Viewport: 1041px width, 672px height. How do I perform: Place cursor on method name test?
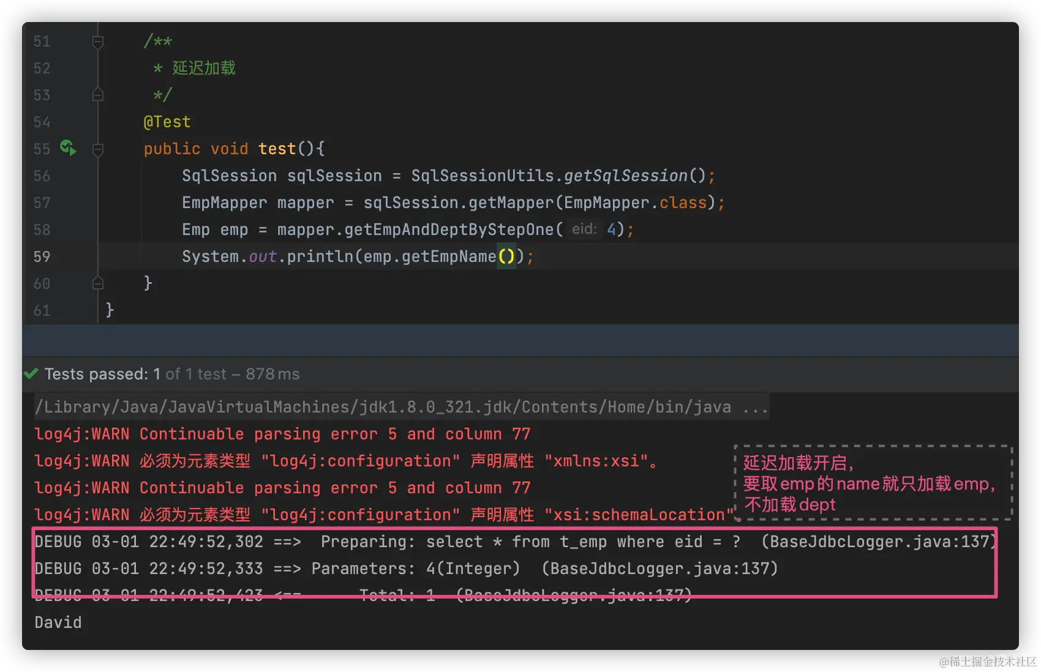[x=277, y=149]
